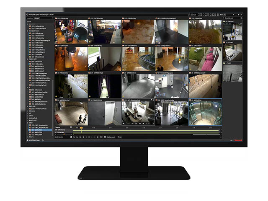
Task: Click the Search field in camera panel
Action: [x=40, y=21]
